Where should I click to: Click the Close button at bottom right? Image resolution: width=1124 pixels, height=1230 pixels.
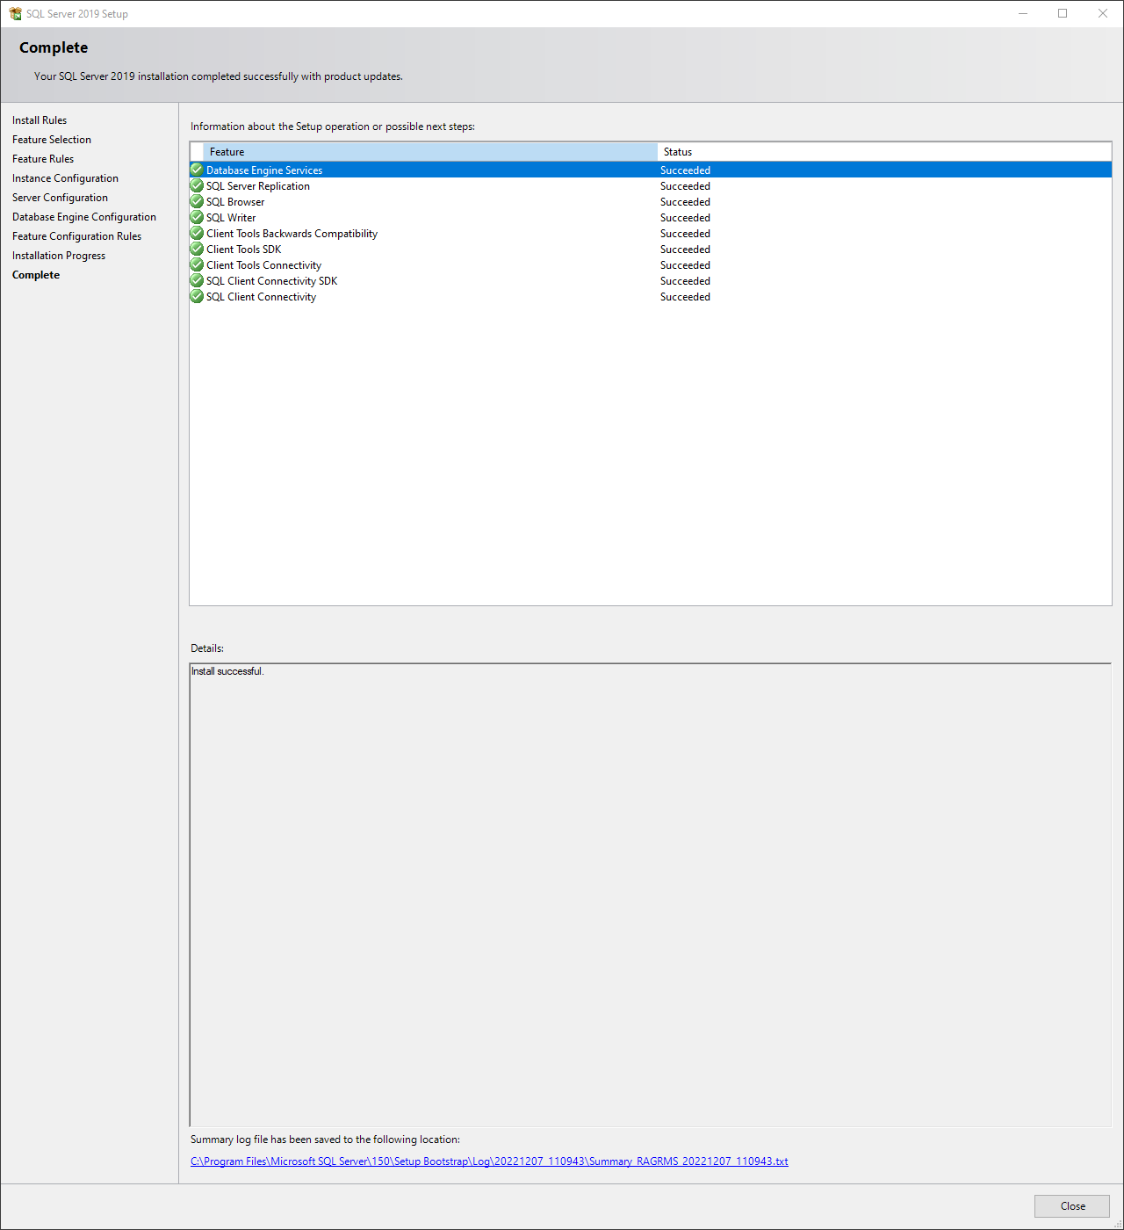pos(1072,1206)
